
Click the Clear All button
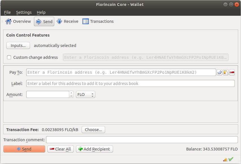point(60,149)
